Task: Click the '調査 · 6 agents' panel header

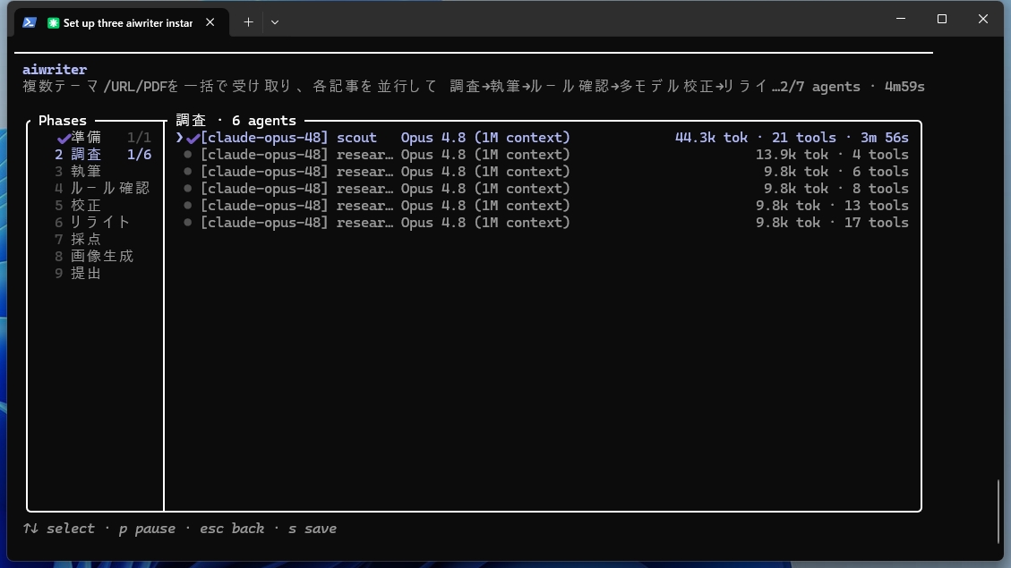Action: (236, 121)
